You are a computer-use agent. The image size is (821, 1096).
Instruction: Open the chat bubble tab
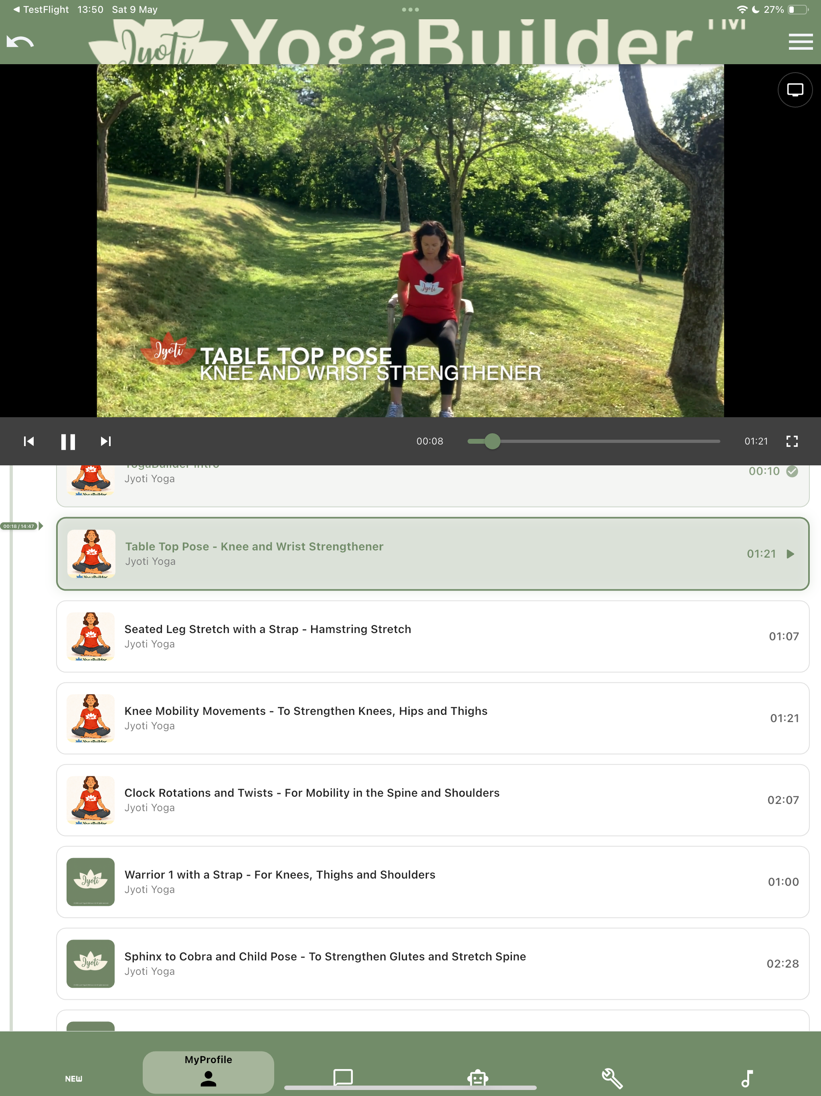pyautogui.click(x=343, y=1078)
